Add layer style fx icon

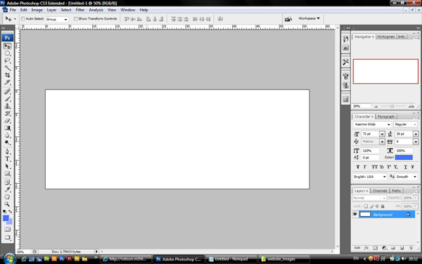(x=366, y=248)
